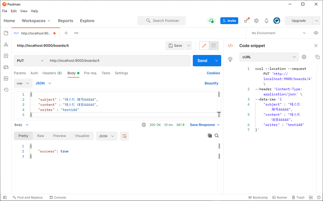323x201 pixels.
Task: Switch to comment mode icon
Action: [x=214, y=46]
